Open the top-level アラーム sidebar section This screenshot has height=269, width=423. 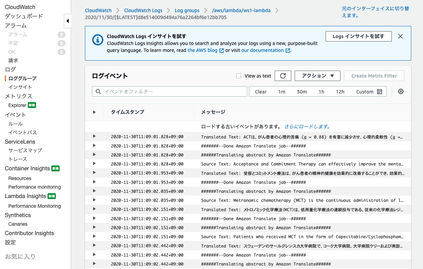16,26
